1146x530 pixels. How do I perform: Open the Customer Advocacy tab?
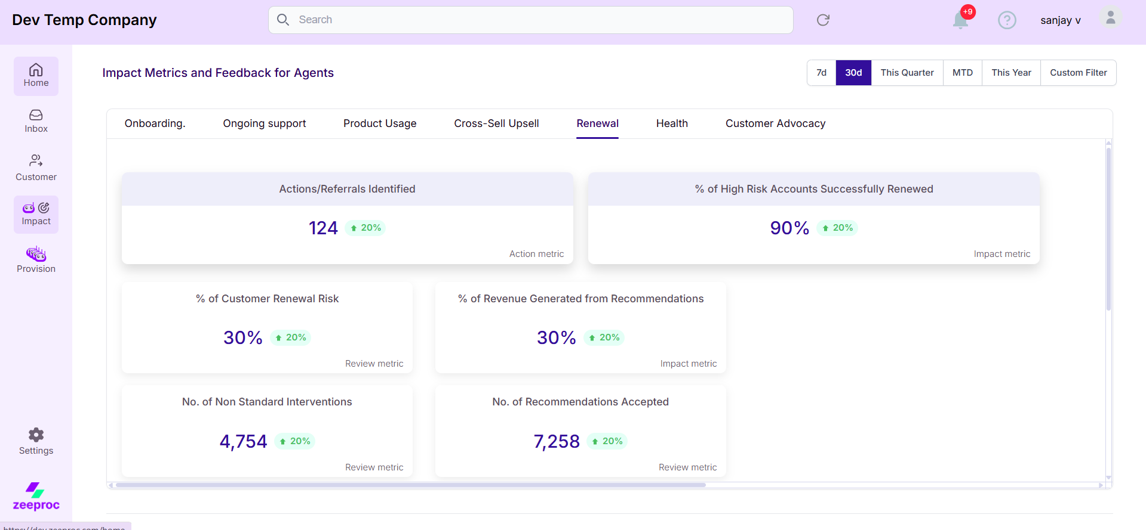pyautogui.click(x=775, y=123)
